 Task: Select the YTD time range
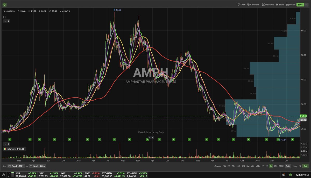(258, 166)
